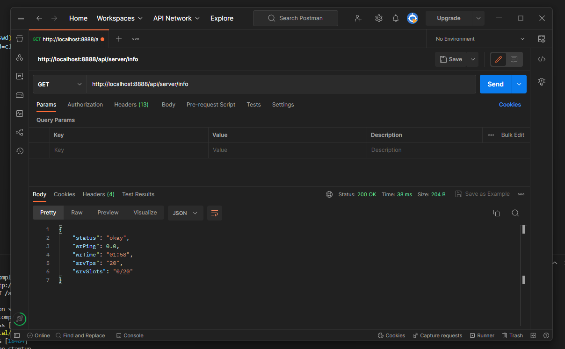This screenshot has height=349, width=565.
Task: Switch to the request Headers (13) tab
Action: point(131,105)
